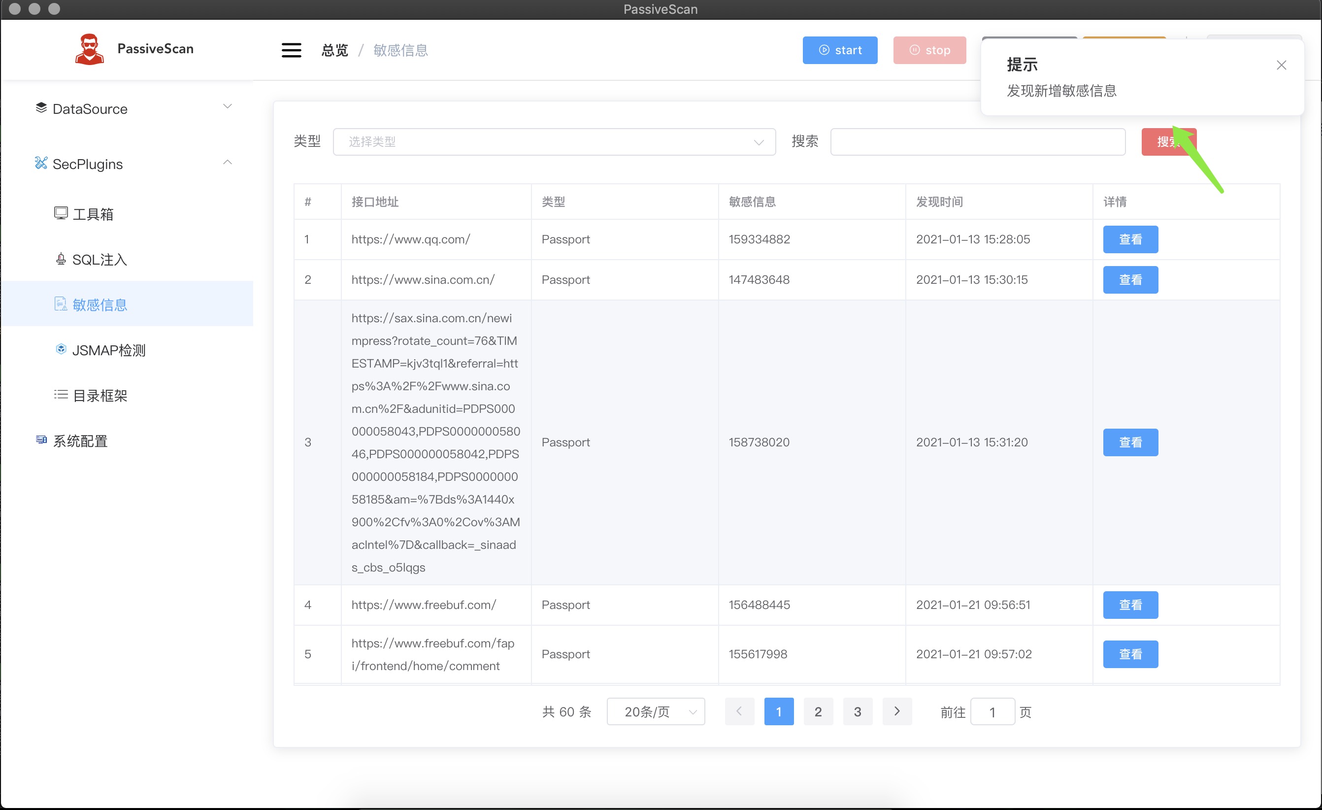Select 敏感信息 in the sidebar
The height and width of the screenshot is (810, 1322).
100,304
